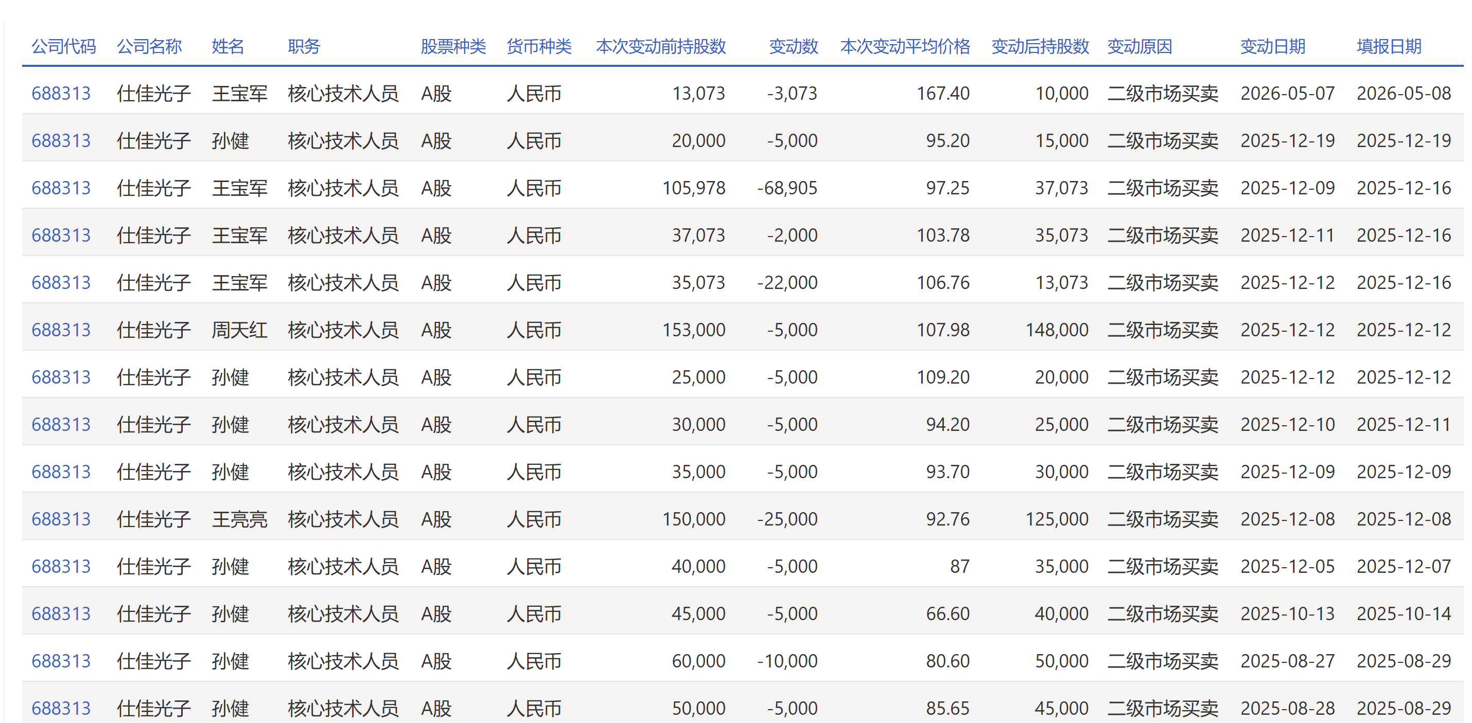1472x723 pixels.
Task: Select the change date 2026-05-07
Action: (1287, 93)
